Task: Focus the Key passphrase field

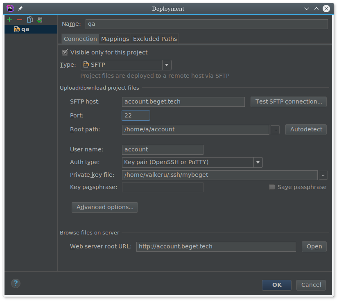Action: 163,187
